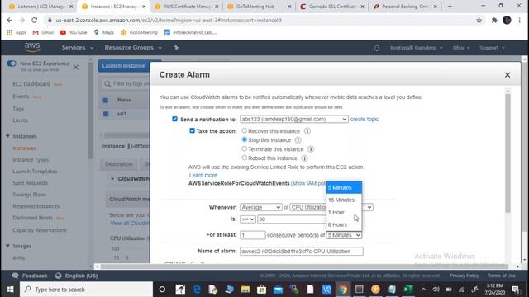Open the CPU Utilization metric dropdown
The image size is (529, 297).
pyautogui.click(x=331, y=207)
